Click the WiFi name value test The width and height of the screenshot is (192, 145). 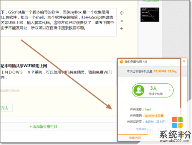(148, 109)
